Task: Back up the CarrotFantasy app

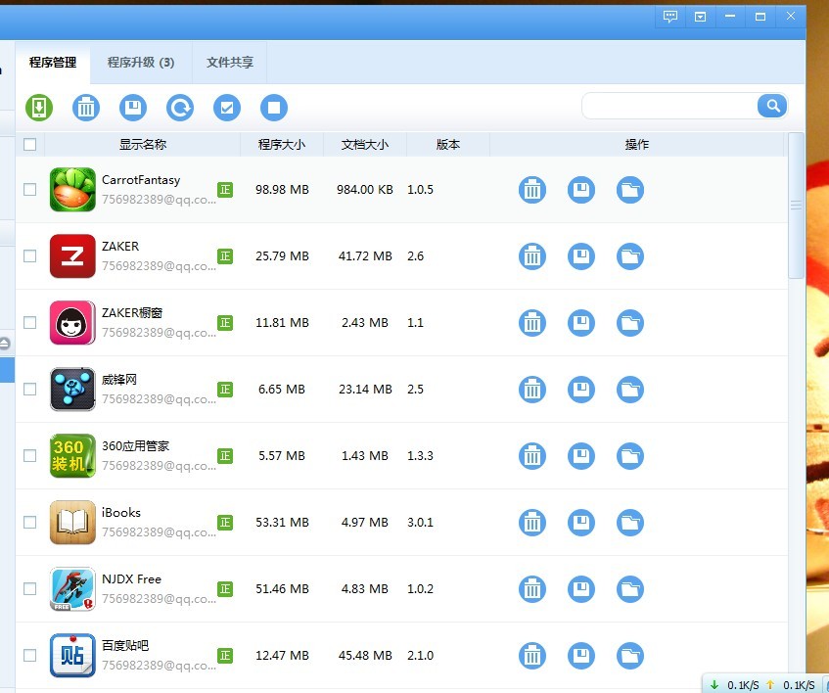Action: pyautogui.click(x=581, y=190)
